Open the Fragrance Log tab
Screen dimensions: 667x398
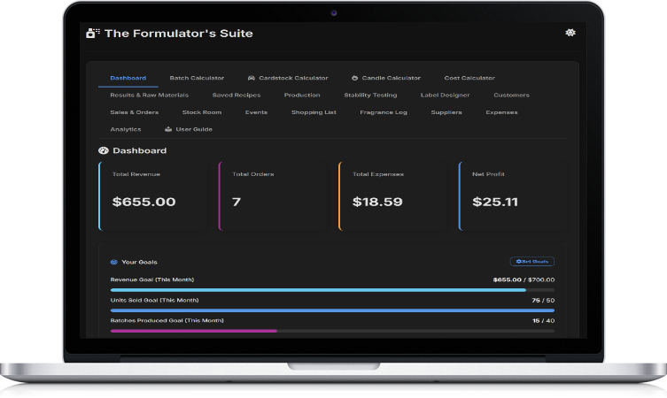[384, 112]
